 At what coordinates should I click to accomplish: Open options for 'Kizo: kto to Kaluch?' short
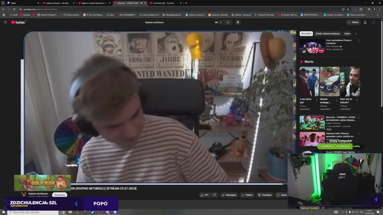357,100
